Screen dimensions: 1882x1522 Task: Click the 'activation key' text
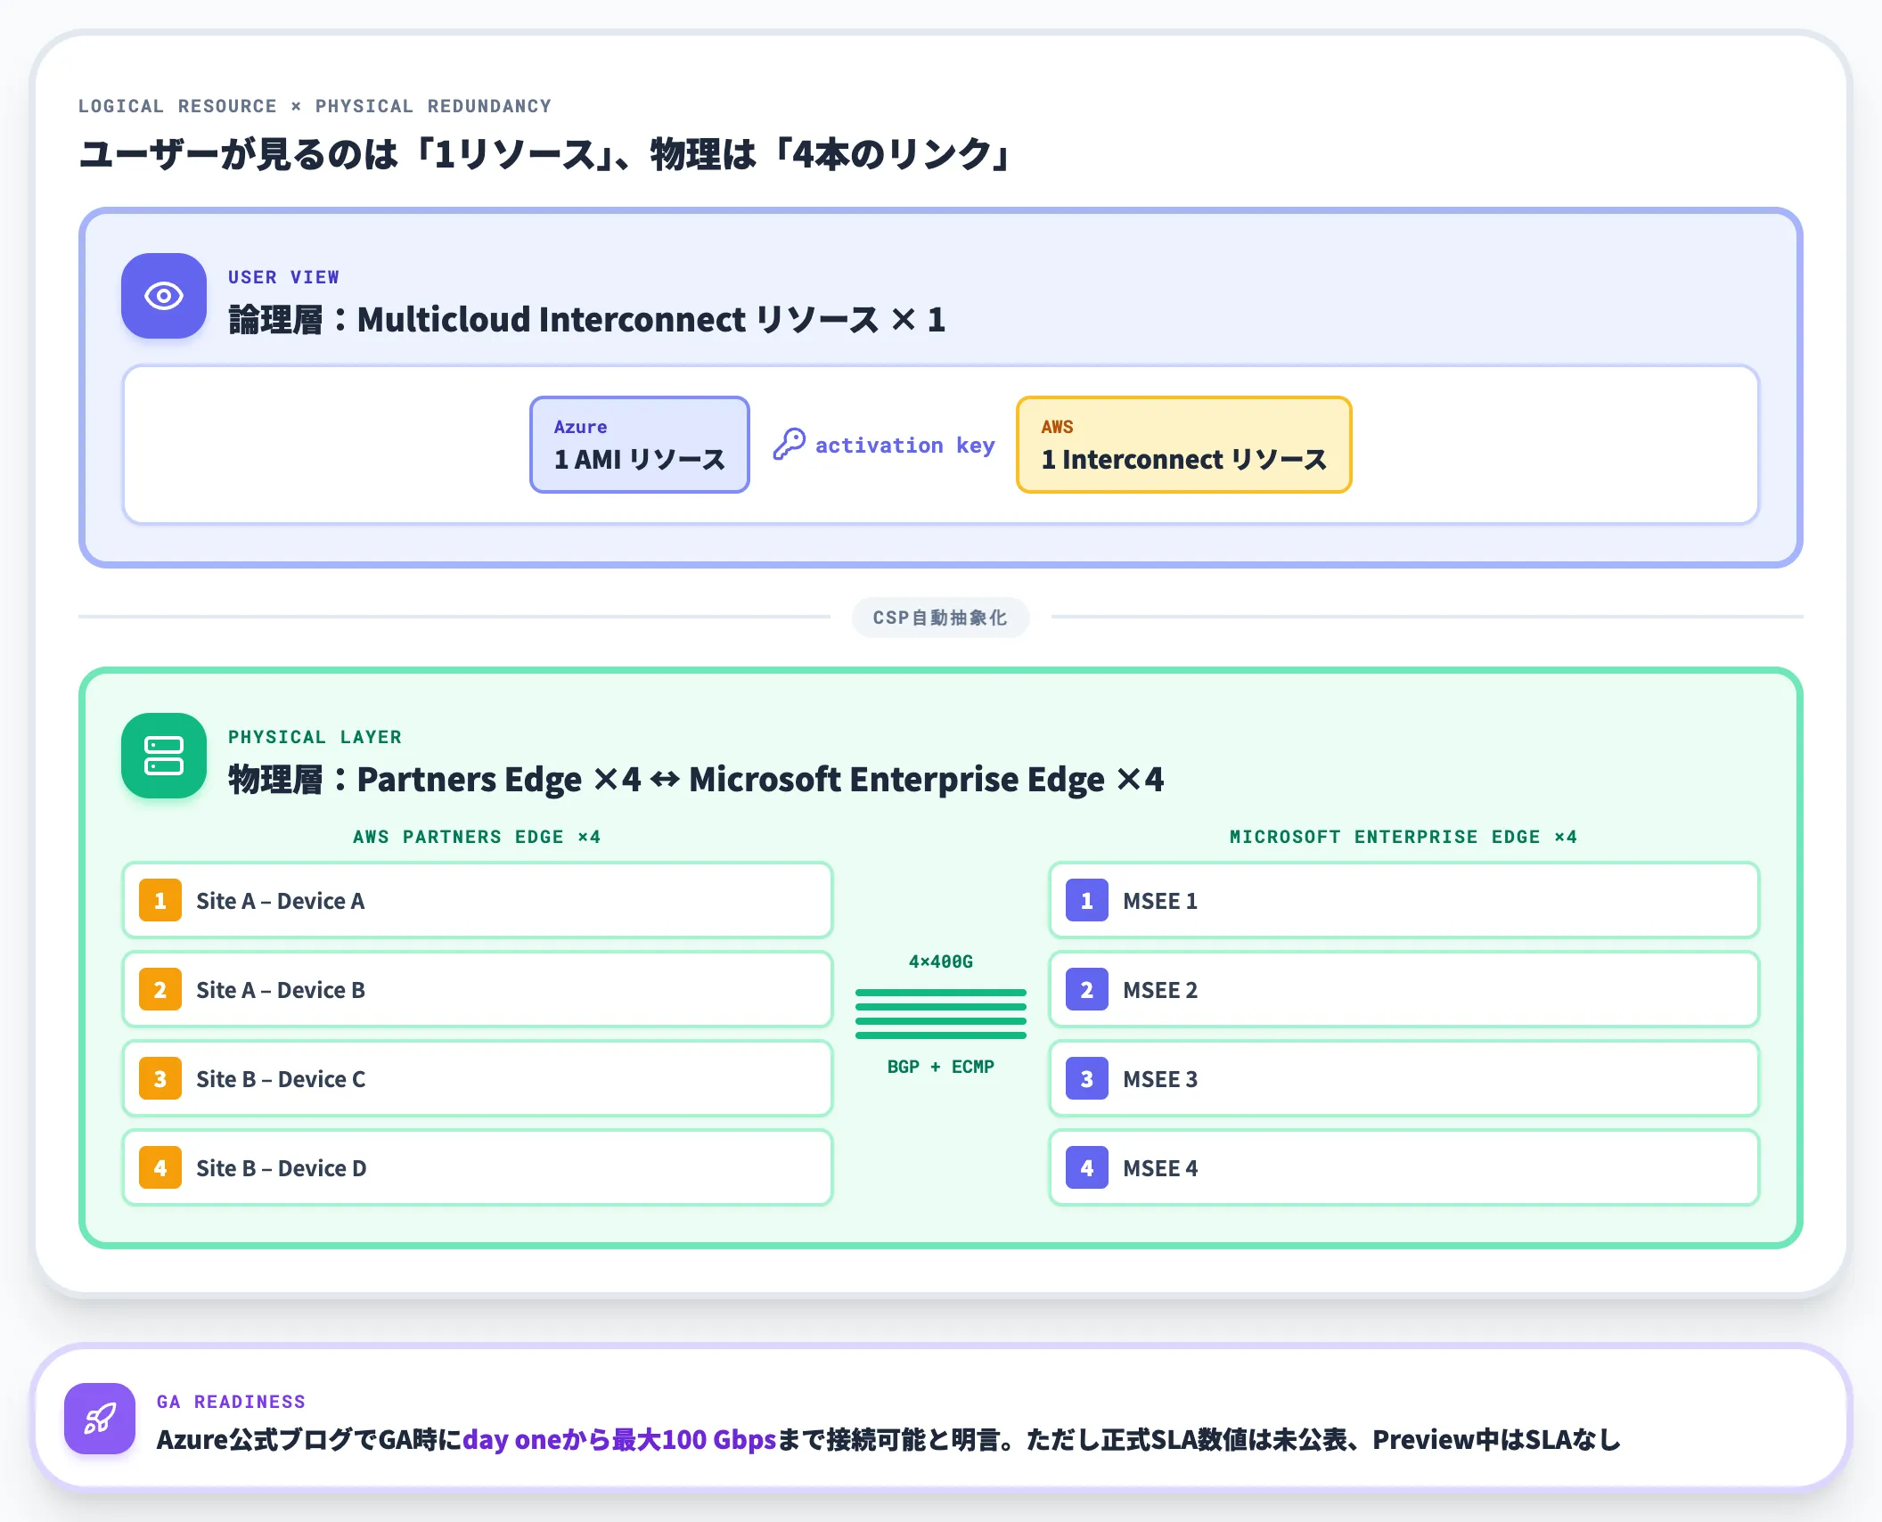tap(904, 446)
